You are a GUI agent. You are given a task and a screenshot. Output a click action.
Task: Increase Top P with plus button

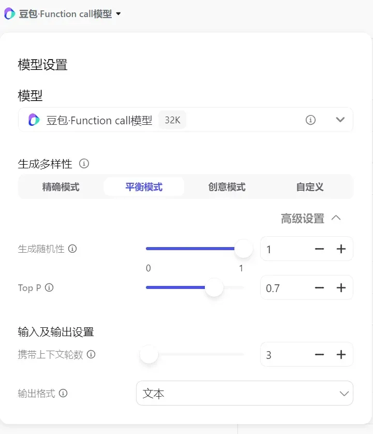point(341,288)
